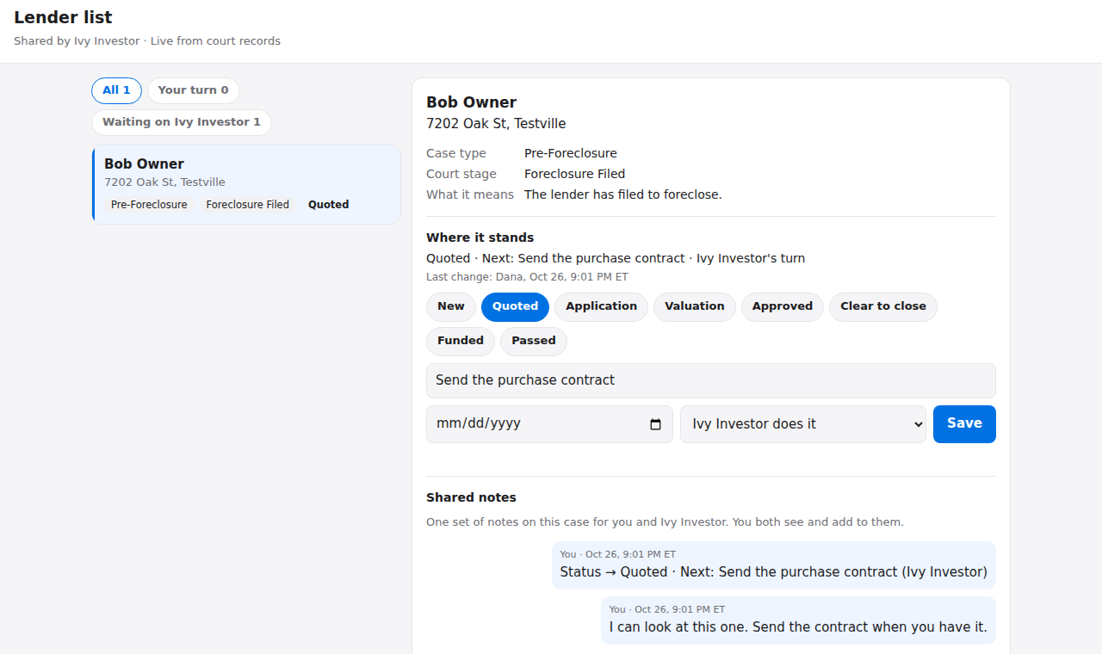Select the New status pill

click(451, 307)
